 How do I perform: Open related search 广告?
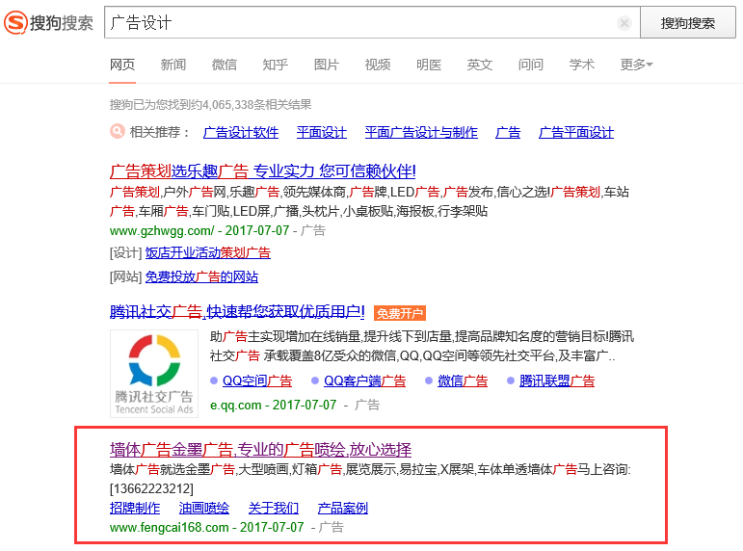pyautogui.click(x=508, y=133)
